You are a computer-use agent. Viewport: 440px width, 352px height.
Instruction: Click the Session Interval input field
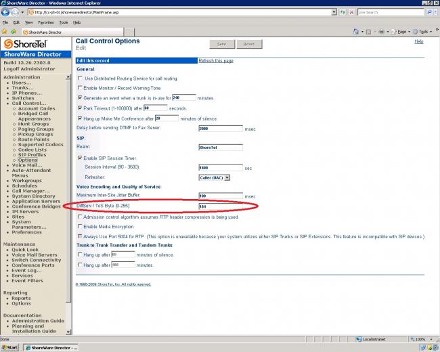tap(221, 168)
